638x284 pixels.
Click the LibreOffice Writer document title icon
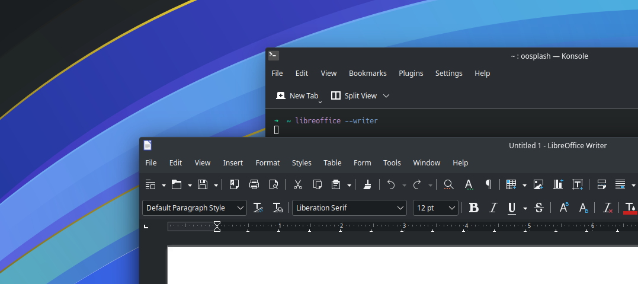coord(148,145)
